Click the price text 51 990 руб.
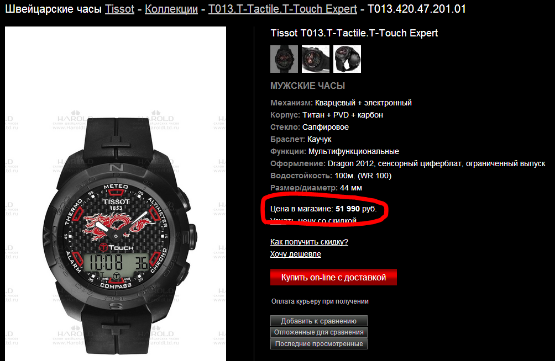Image resolution: width=555 pixels, height=361 pixels. 356,209
